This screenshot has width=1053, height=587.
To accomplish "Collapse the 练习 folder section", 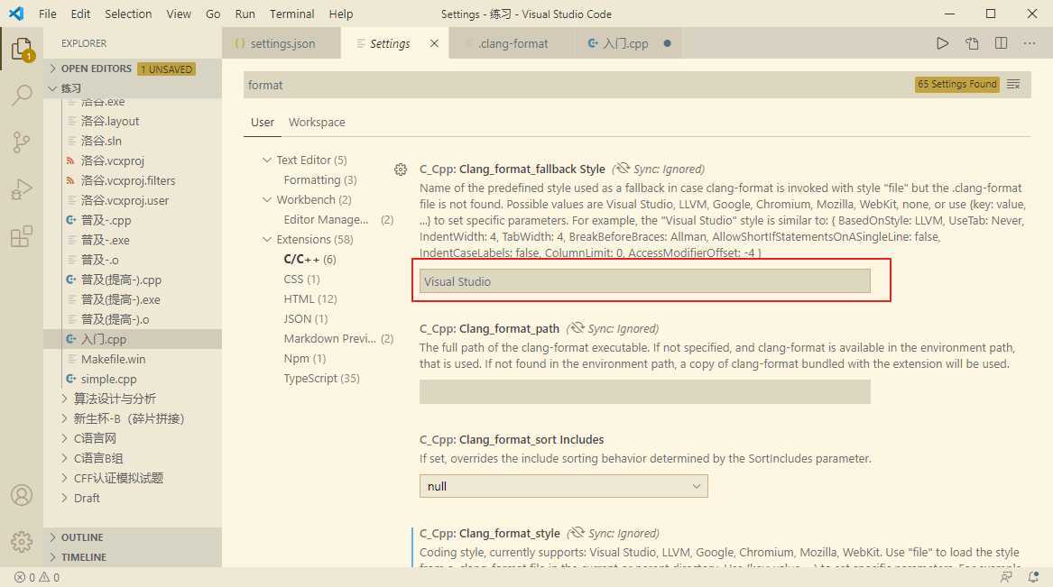I will (x=133, y=87).
